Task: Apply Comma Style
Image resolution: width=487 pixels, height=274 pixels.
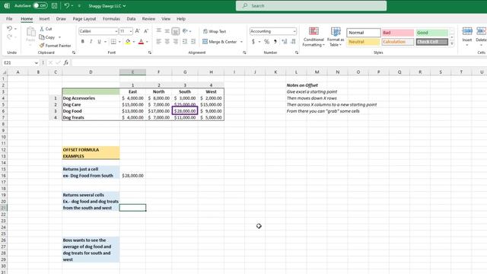Action: coord(275,41)
